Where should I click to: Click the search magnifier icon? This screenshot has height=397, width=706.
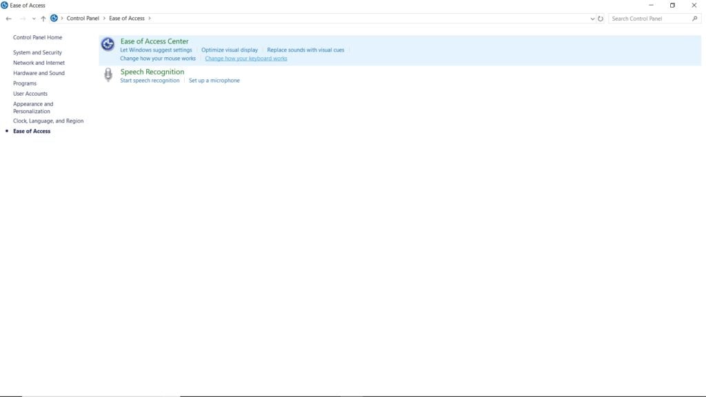tap(695, 19)
